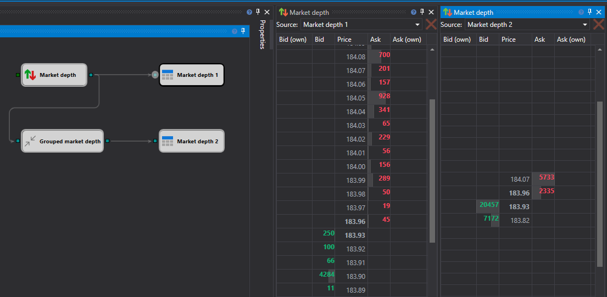Click help icon in the diagram panel top bar
Screen dimensions: 607x297
coord(249,13)
